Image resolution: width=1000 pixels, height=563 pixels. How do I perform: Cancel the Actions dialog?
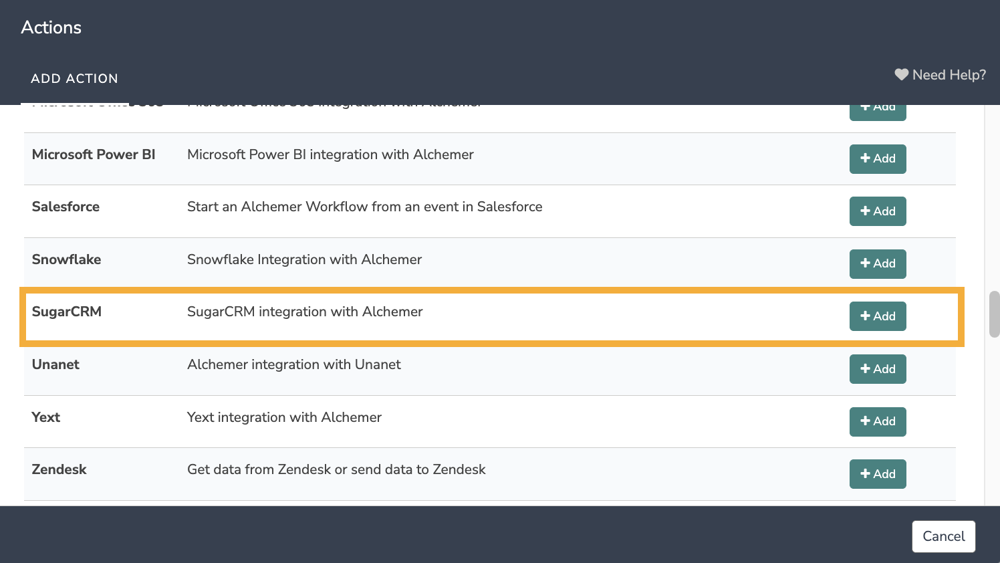(x=943, y=536)
